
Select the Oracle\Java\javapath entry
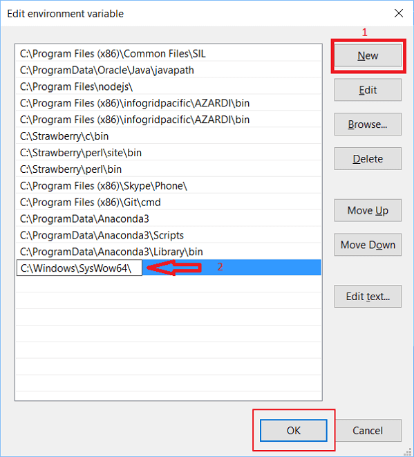169,70
